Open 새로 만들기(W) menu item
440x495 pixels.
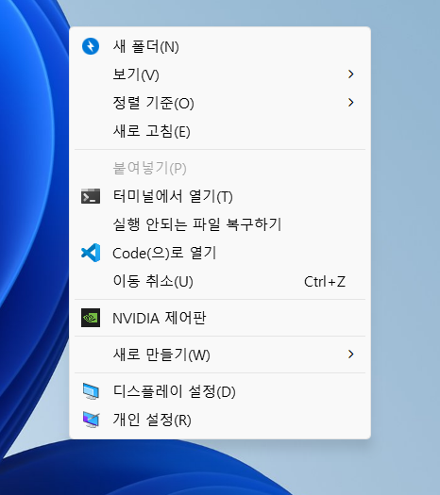coord(220,355)
